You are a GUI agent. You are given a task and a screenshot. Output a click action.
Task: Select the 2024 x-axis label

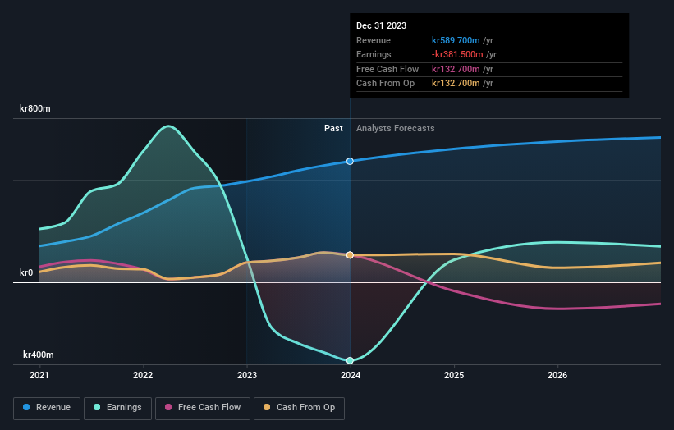(x=351, y=376)
